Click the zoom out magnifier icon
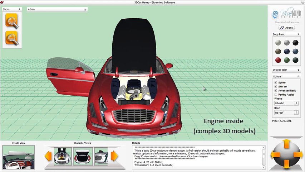The height and width of the screenshot is (172, 305). [12, 38]
